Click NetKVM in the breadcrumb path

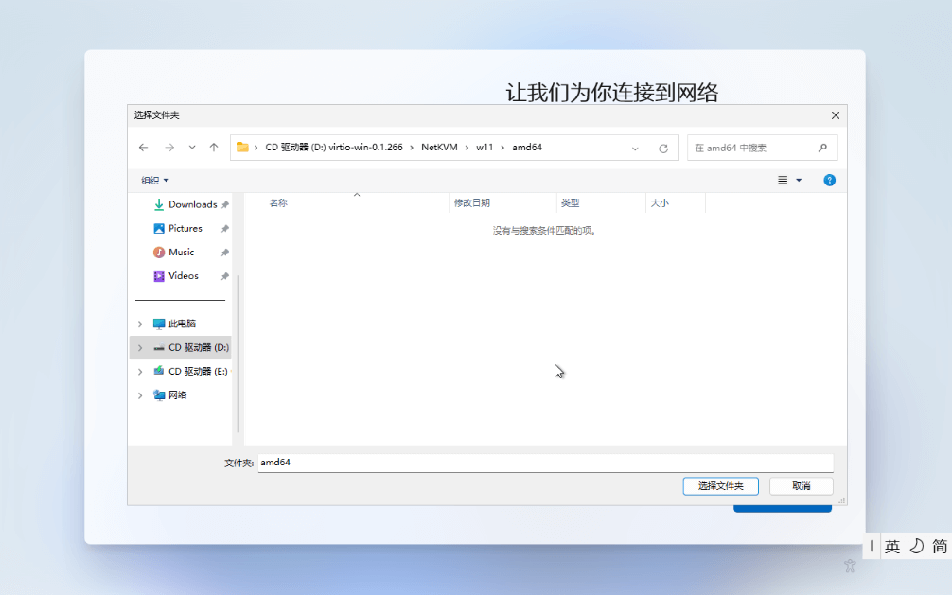[439, 148]
